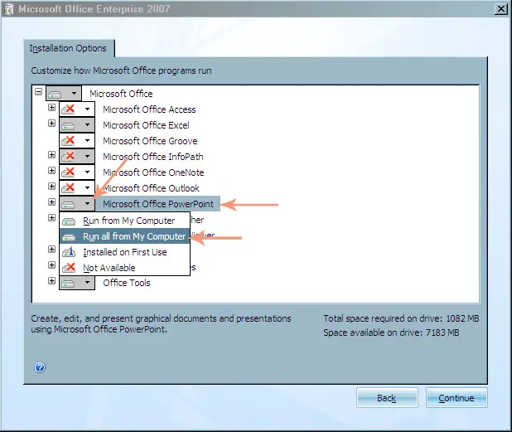Click the drive icon beside Run all from My Computer
The image size is (512, 432).
(69, 238)
